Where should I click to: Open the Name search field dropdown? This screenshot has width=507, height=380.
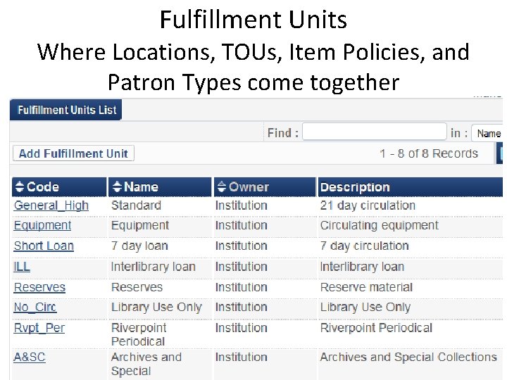(x=487, y=133)
